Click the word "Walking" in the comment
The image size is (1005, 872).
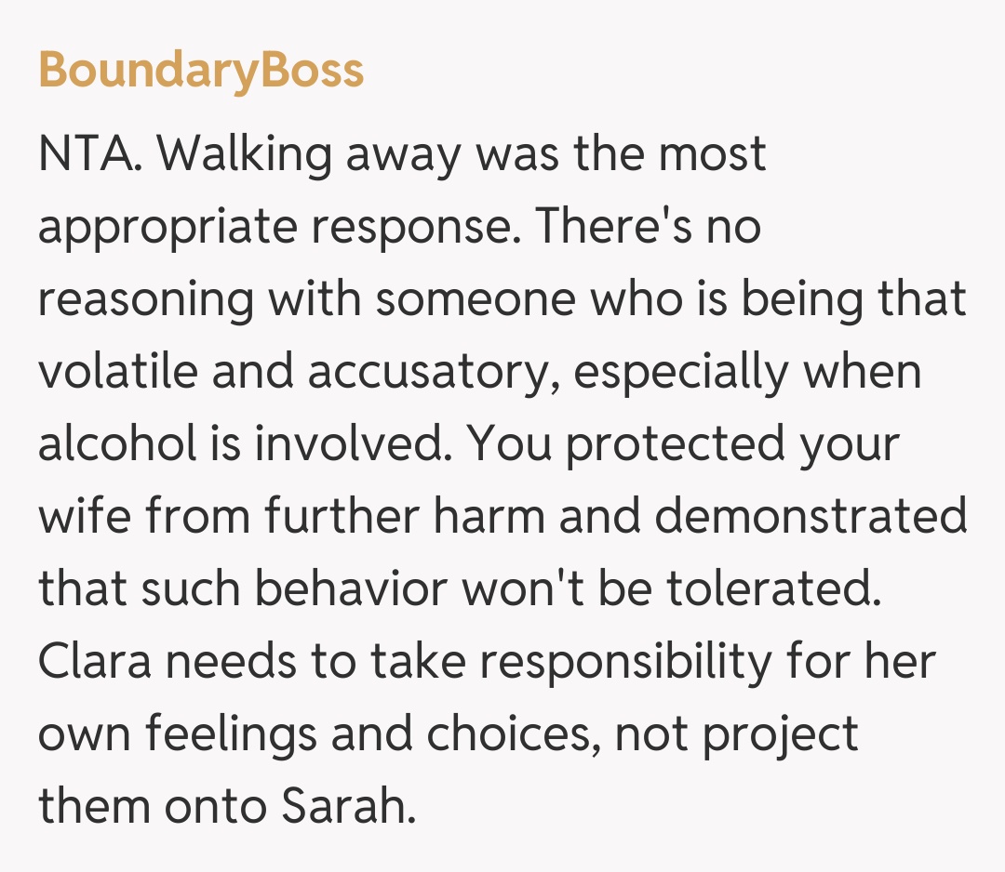coord(246,154)
